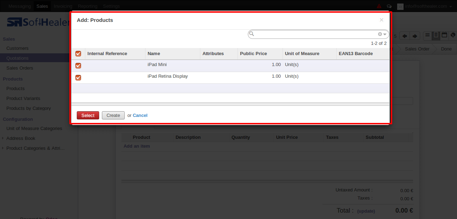The height and width of the screenshot is (219, 457).
Task: Open Products by Category in sidebar
Action: click(29, 108)
